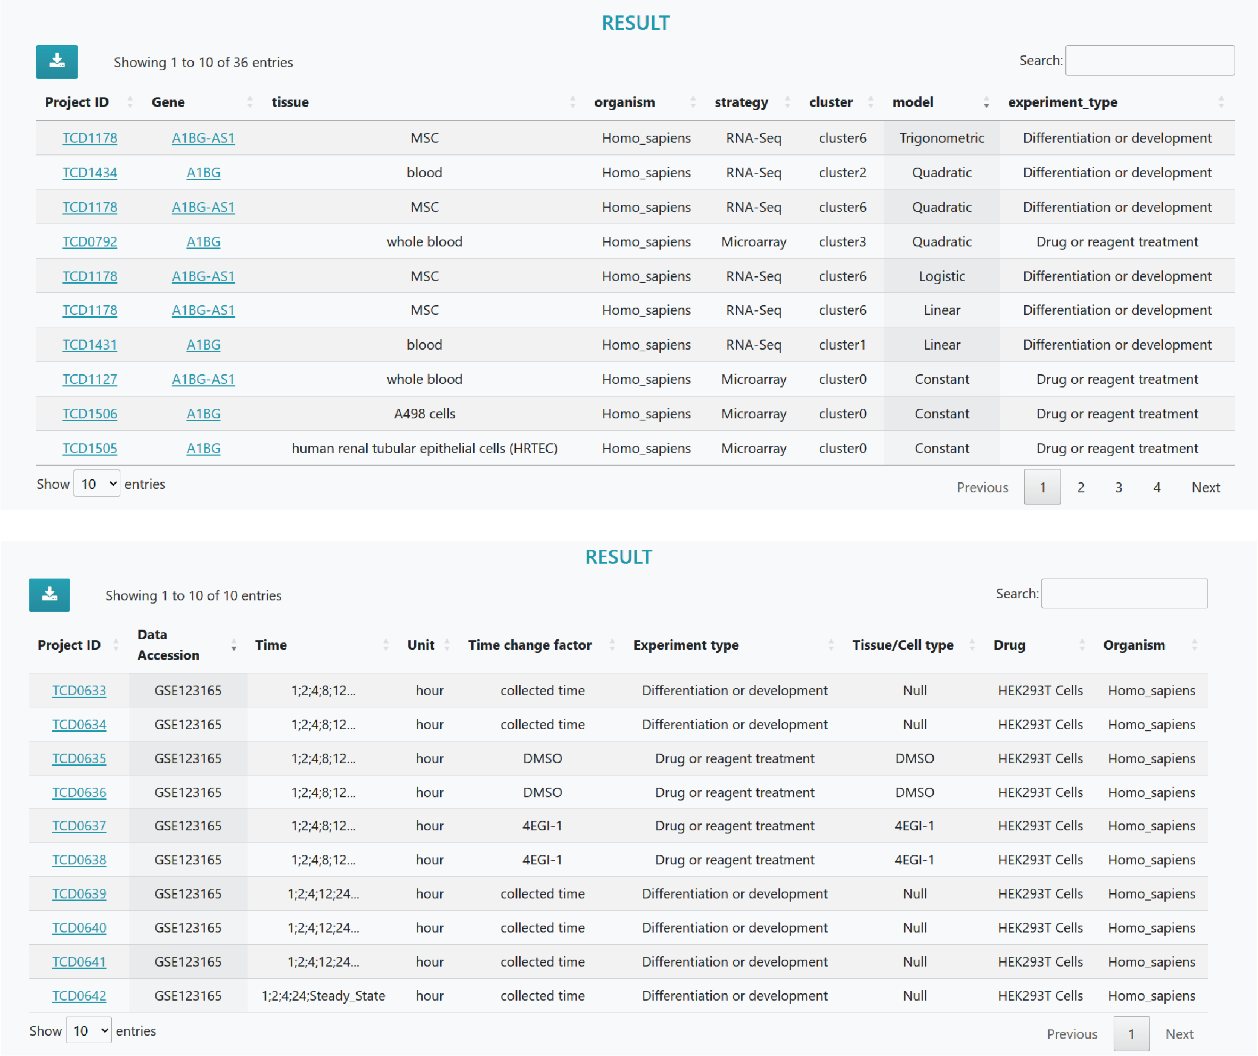Sort by the Data Accession column
Image resolution: width=1258 pixels, height=1056 pixels.
[168, 645]
